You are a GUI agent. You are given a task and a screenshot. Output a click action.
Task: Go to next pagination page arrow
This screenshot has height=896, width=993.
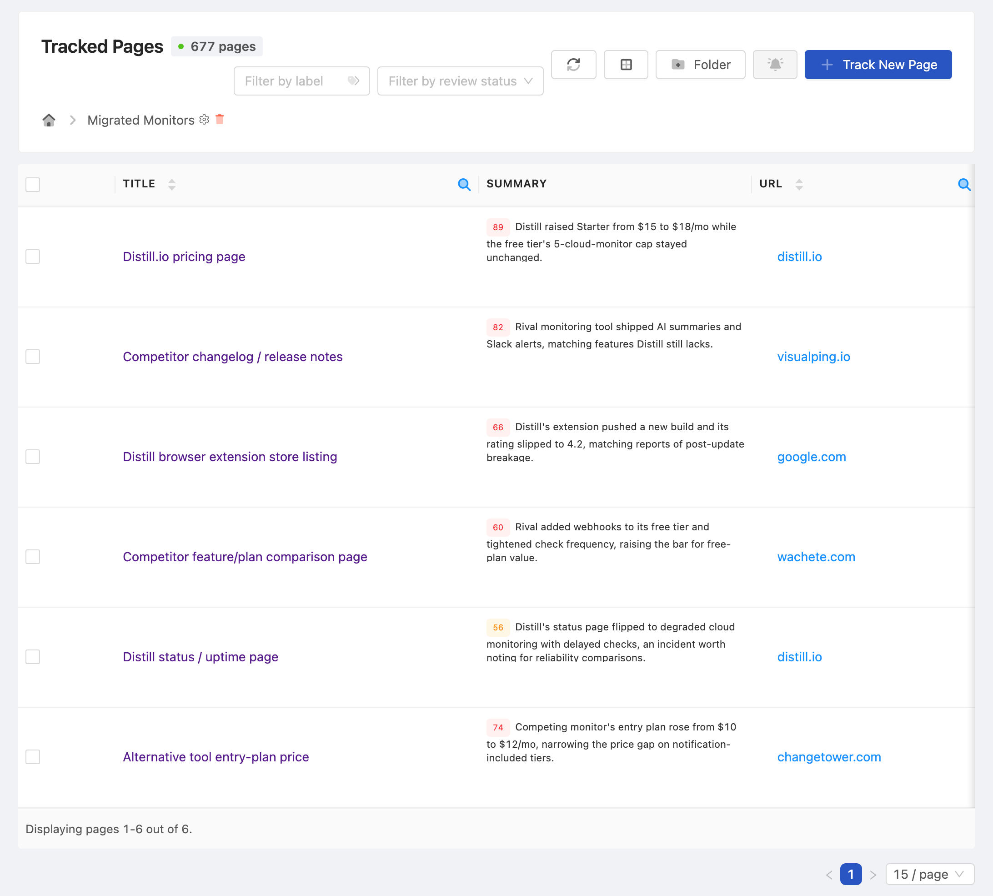[x=873, y=875]
